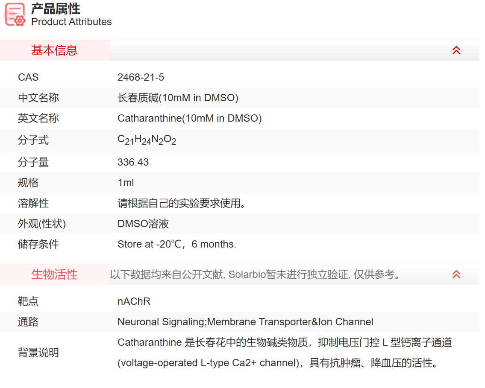Click the 规格 value 1ml
Viewport: 485px width, 388px height.
click(126, 183)
